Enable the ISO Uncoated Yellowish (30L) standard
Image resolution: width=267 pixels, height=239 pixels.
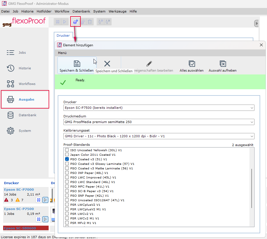click(67, 150)
